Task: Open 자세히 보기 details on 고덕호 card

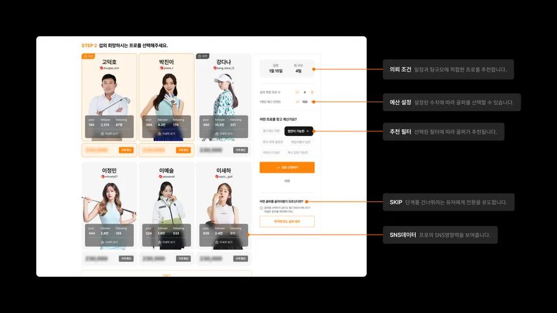Action: pos(109,134)
